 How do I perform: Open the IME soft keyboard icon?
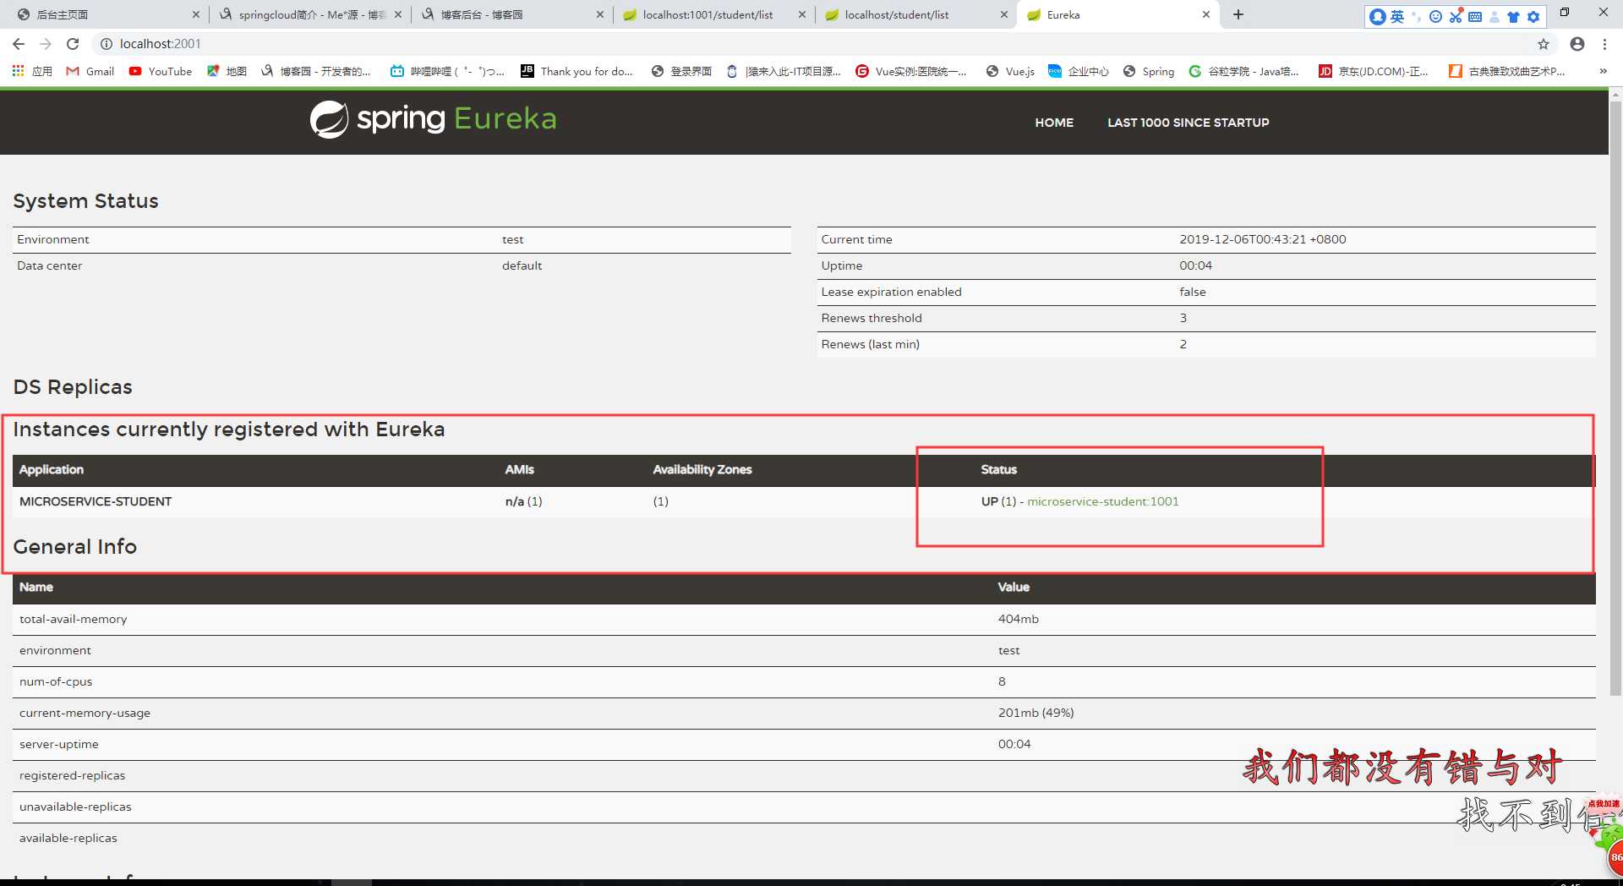click(1475, 16)
